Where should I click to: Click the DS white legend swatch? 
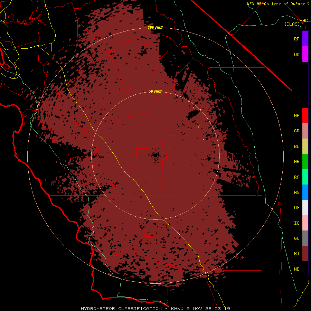(305, 207)
